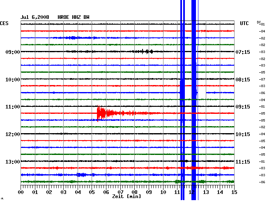Pick minute label 05 on the x-axis
Image resolution: width=267 pixels, height=203 pixels.
pos(92,192)
